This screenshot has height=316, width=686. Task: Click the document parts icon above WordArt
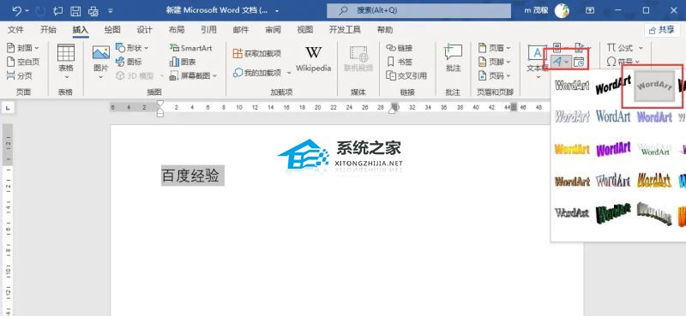[557, 47]
